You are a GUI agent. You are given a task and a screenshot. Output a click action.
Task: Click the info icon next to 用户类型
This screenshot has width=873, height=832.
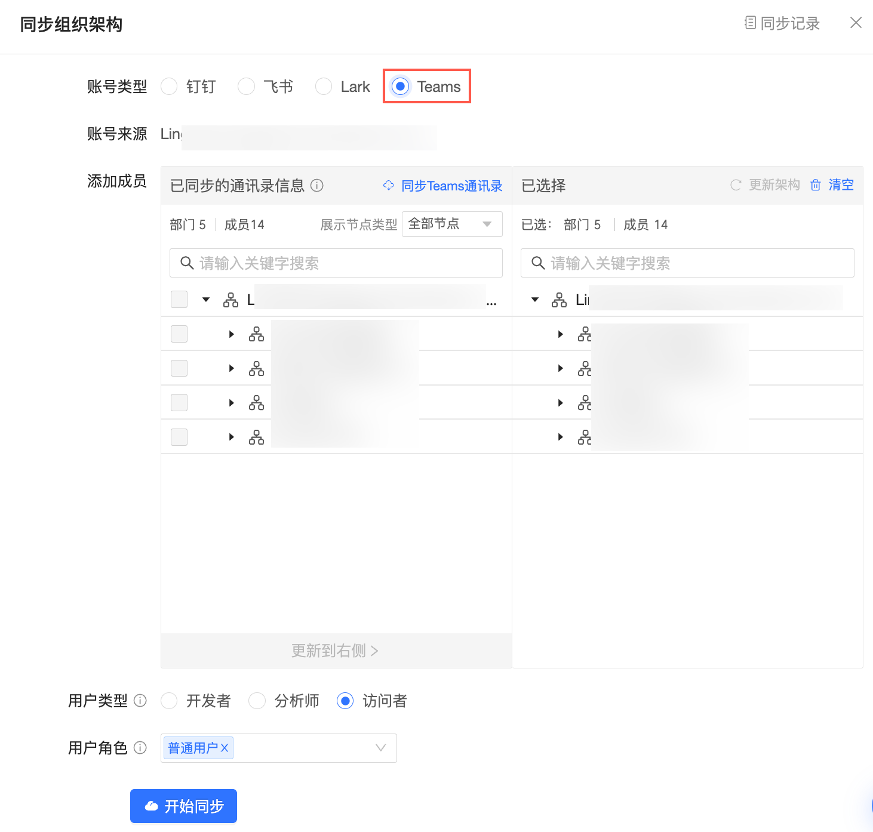click(x=140, y=701)
